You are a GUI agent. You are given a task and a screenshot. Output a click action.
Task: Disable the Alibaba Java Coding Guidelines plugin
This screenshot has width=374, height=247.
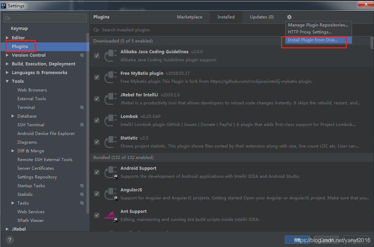97,56
